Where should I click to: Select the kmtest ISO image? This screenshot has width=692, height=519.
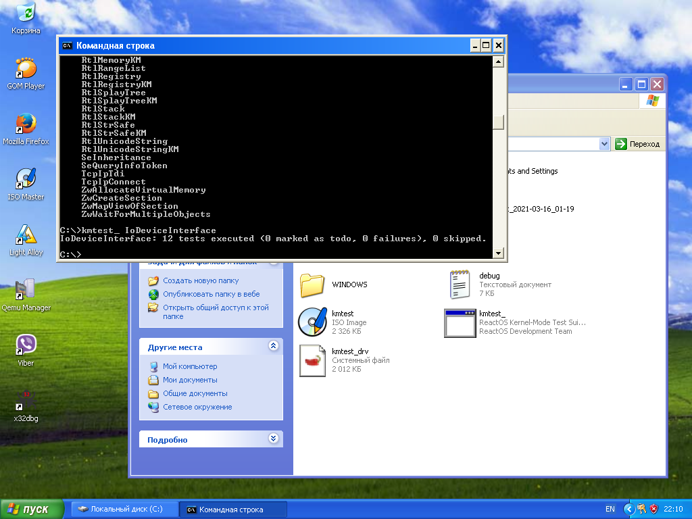point(312,322)
